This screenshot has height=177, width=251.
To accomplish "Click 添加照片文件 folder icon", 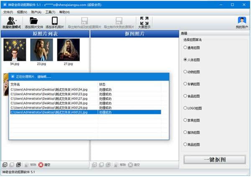I will pyautogui.click(x=33, y=21).
